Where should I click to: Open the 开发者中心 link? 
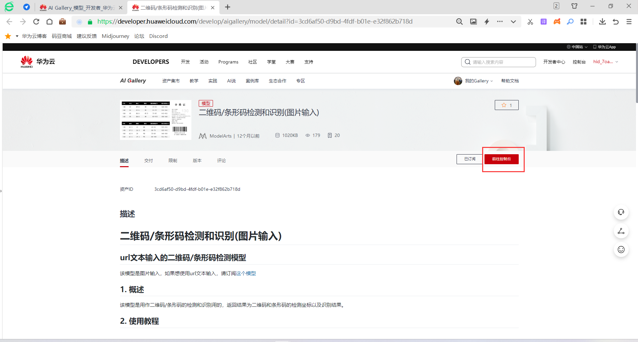click(554, 62)
